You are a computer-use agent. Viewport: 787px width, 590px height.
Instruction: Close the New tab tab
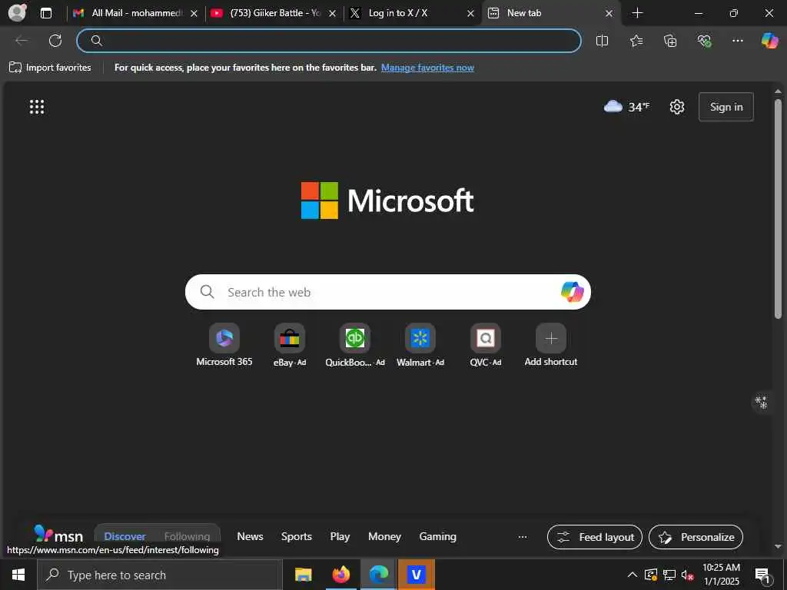click(x=609, y=14)
